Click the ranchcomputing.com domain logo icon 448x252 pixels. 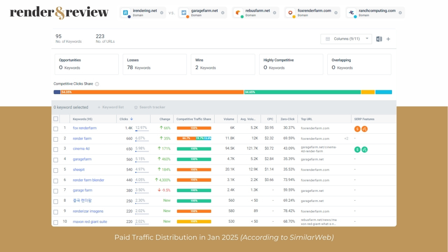(351, 13)
